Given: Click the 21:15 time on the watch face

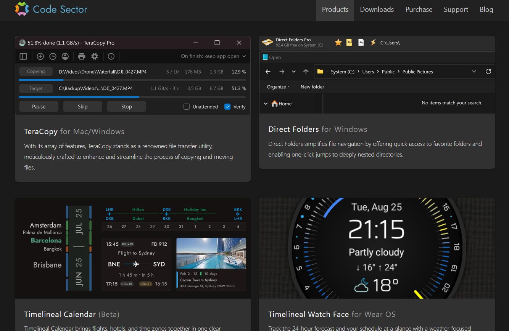Looking at the screenshot, I should [x=376, y=230].
